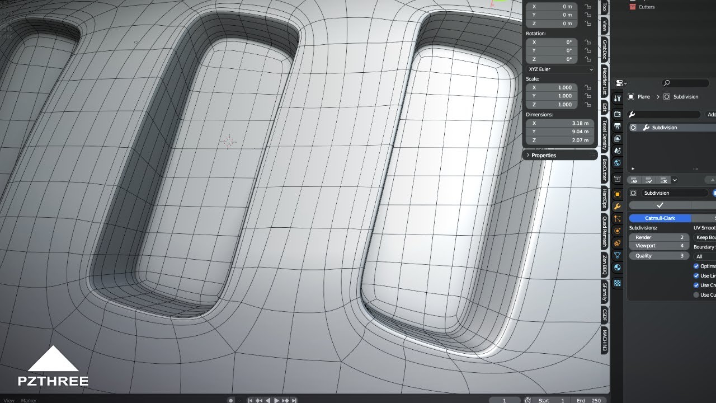Open the Particles properties tab icon
The width and height of the screenshot is (716, 403).
pyautogui.click(x=618, y=219)
